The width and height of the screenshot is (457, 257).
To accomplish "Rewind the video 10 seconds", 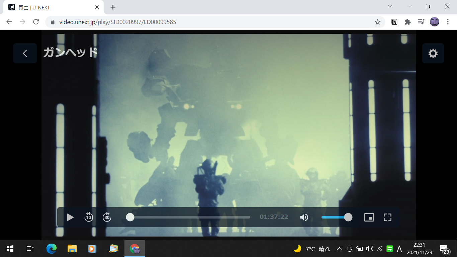I will coord(89,217).
